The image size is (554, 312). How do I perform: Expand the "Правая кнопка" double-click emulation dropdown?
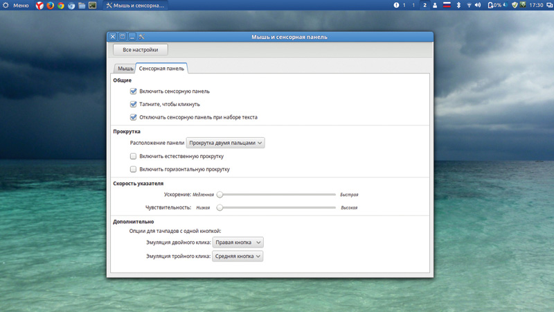click(x=238, y=243)
